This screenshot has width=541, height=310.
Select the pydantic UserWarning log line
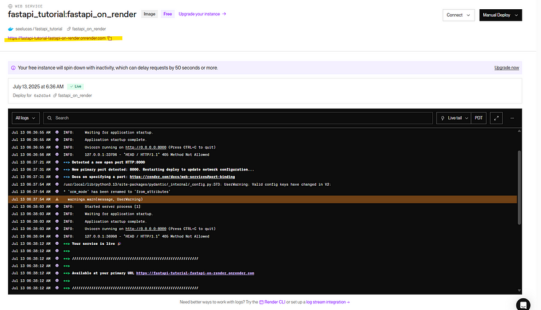[x=263, y=185]
